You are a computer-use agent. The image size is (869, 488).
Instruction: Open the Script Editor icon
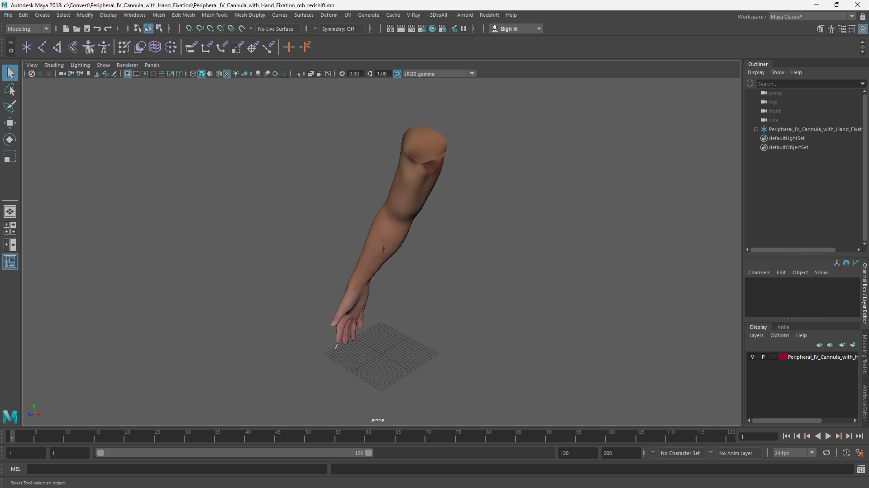click(861, 469)
